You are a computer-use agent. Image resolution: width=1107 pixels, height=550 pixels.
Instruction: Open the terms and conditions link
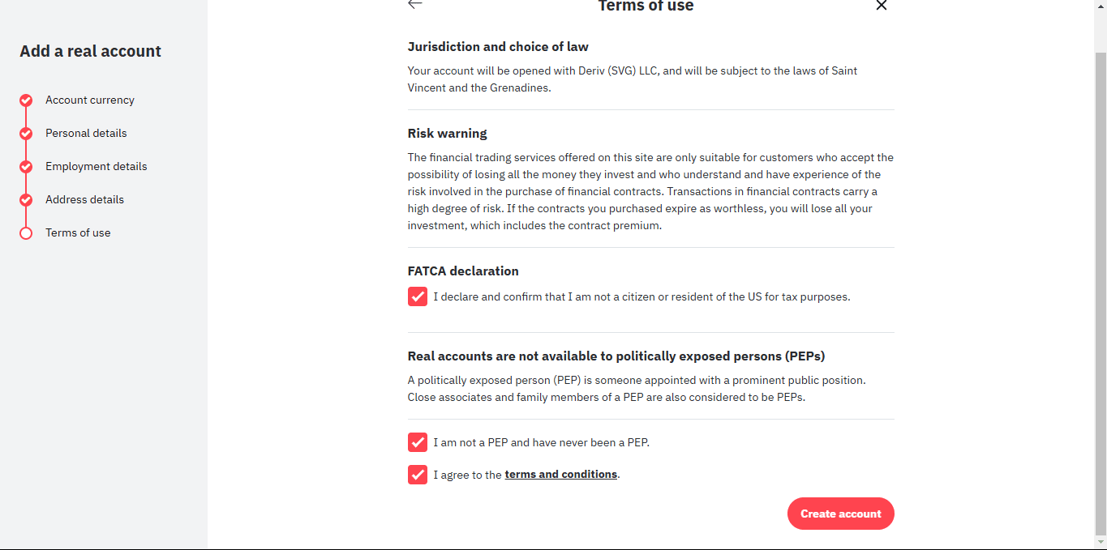[560, 475]
